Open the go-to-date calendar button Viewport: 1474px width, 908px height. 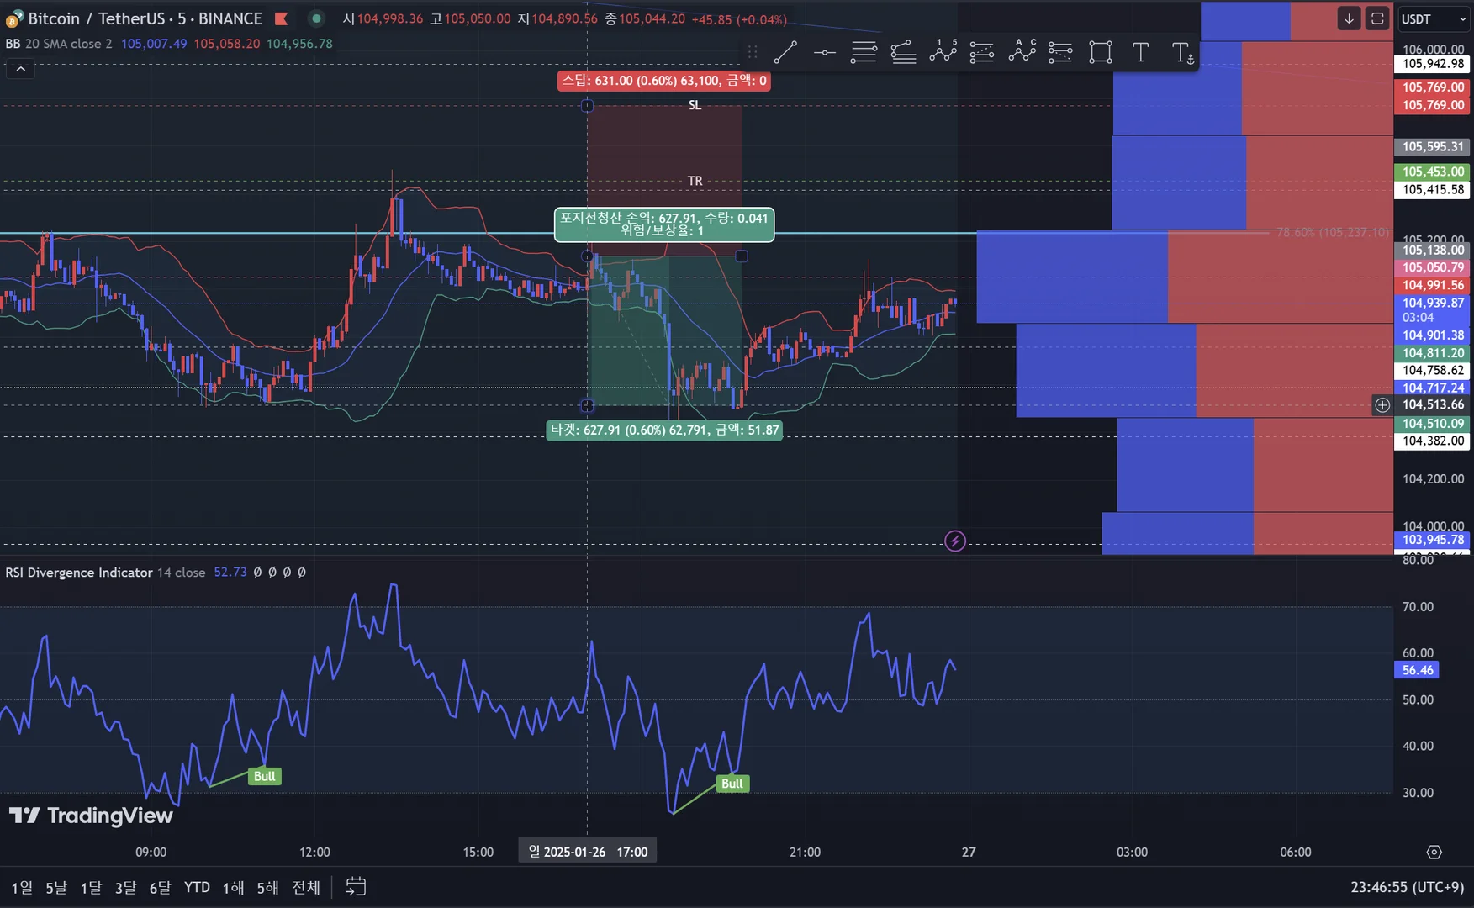pyautogui.click(x=356, y=887)
